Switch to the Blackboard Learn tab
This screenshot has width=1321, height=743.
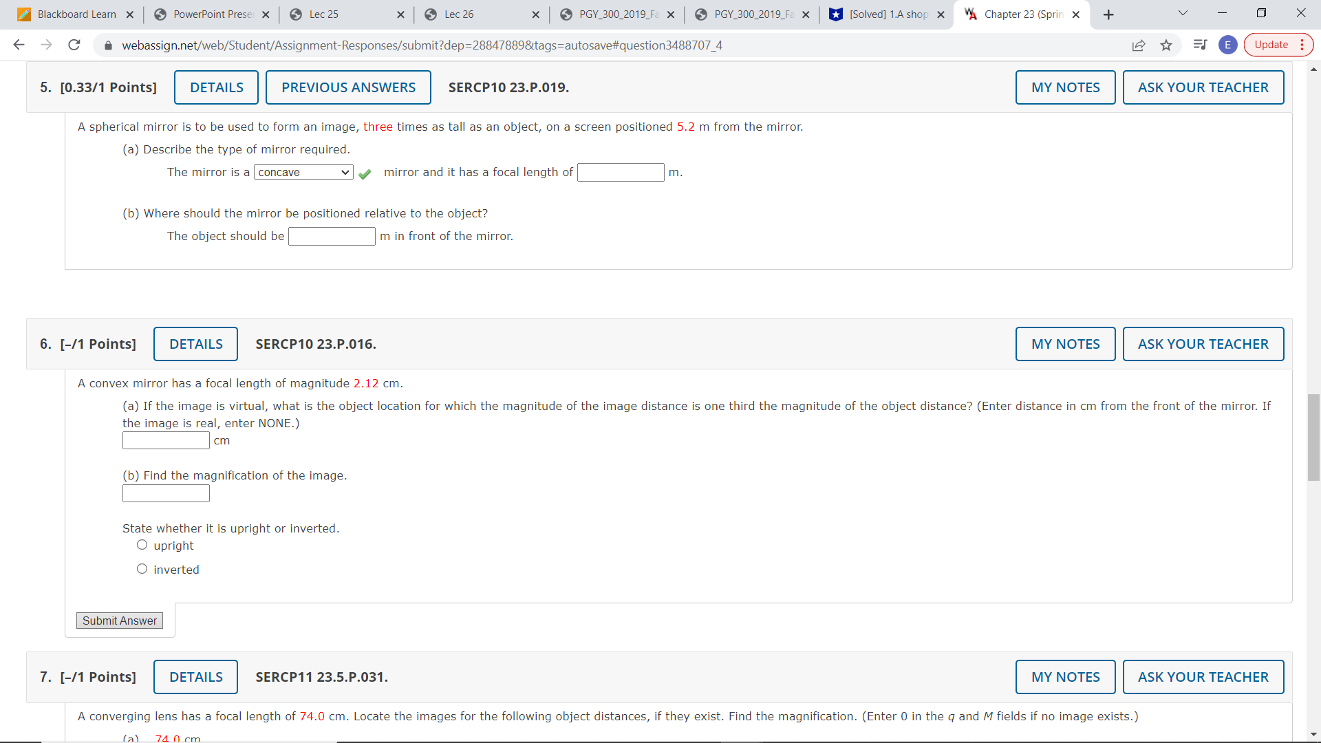[76, 14]
